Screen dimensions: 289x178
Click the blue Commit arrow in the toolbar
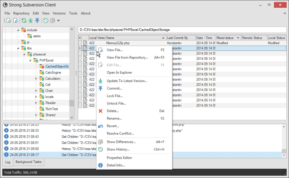[37, 20]
